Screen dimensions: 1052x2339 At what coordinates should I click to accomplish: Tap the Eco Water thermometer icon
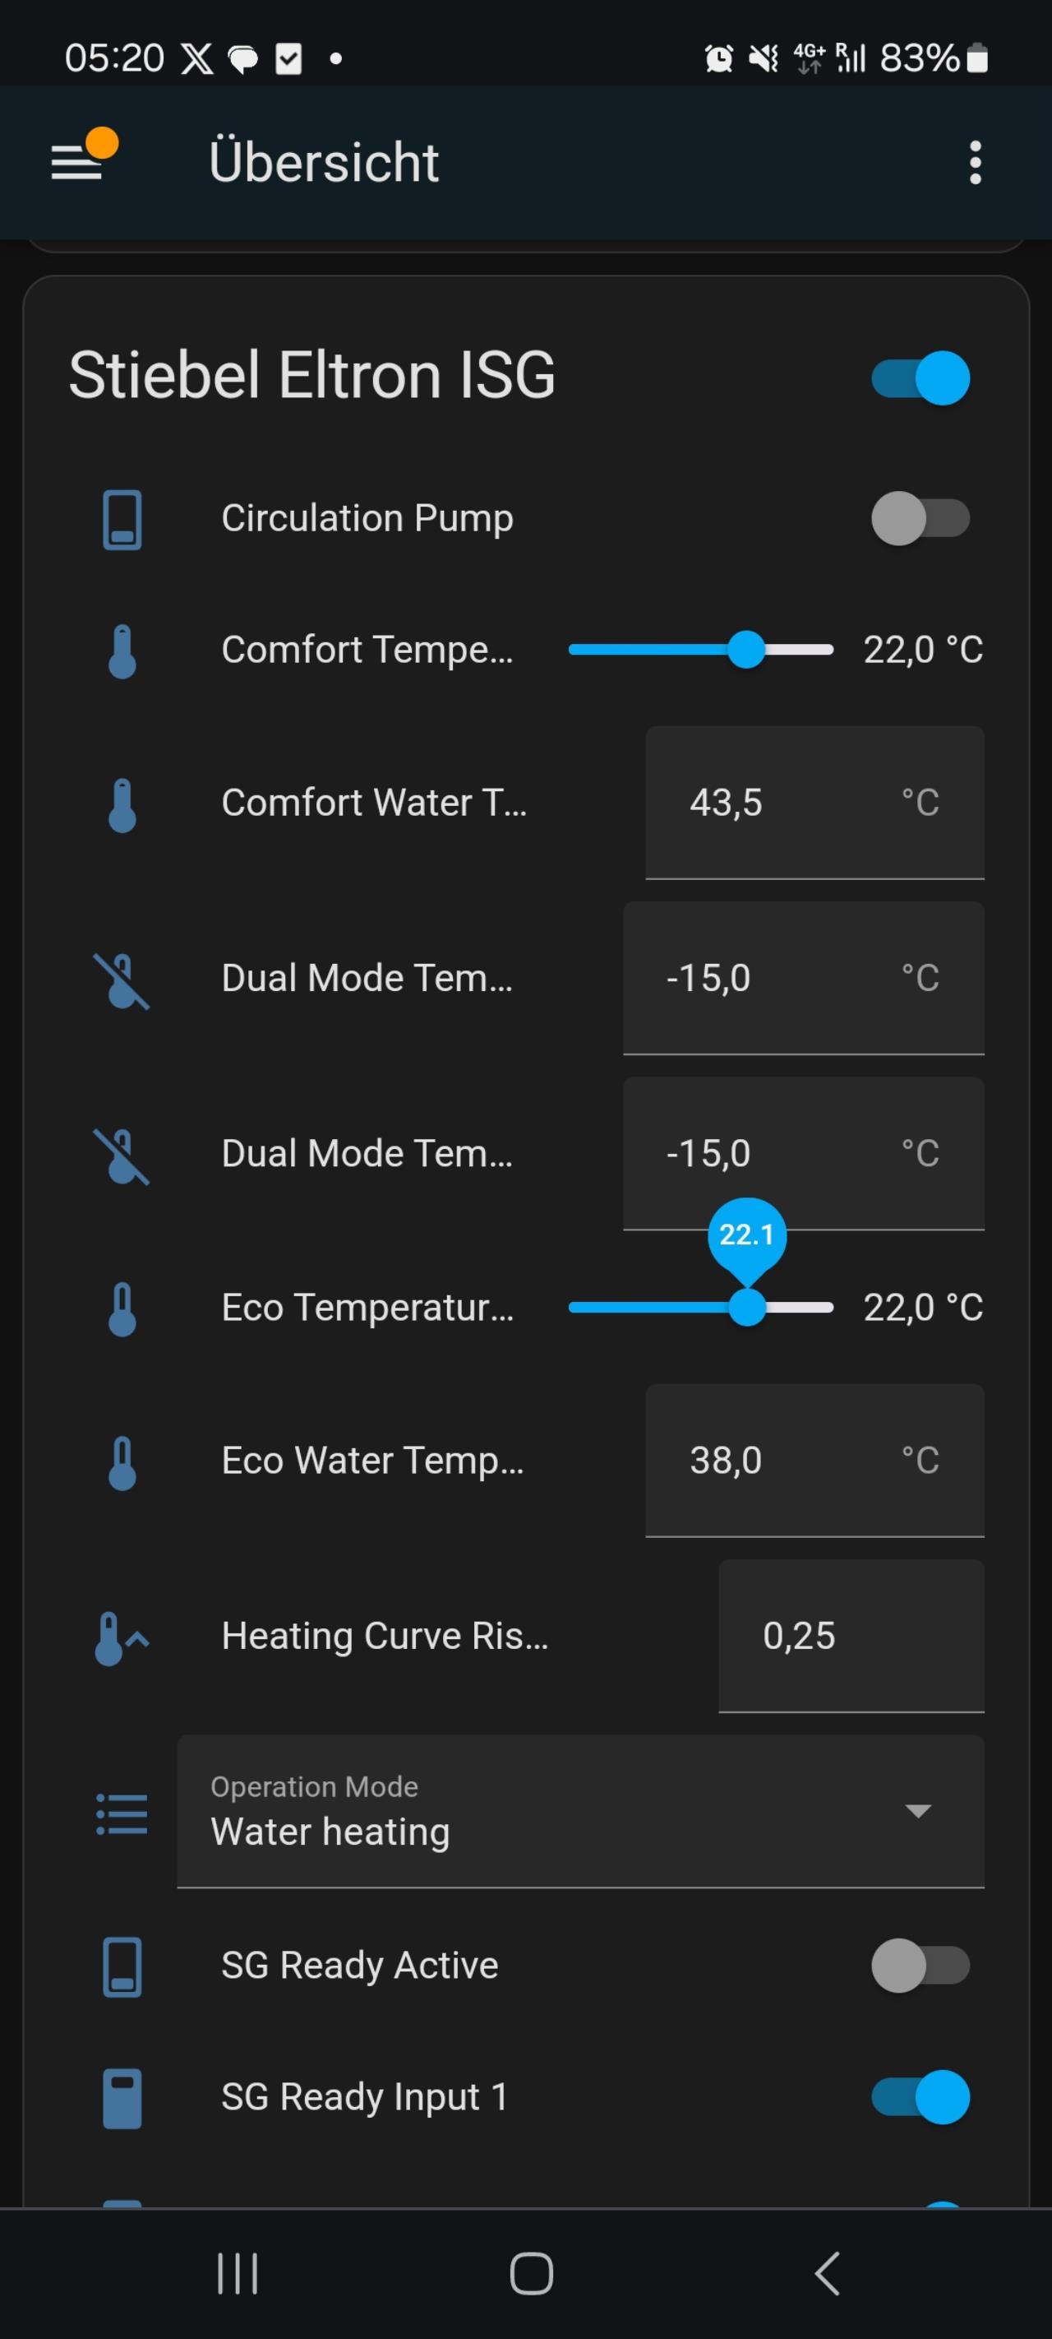[122, 1462]
